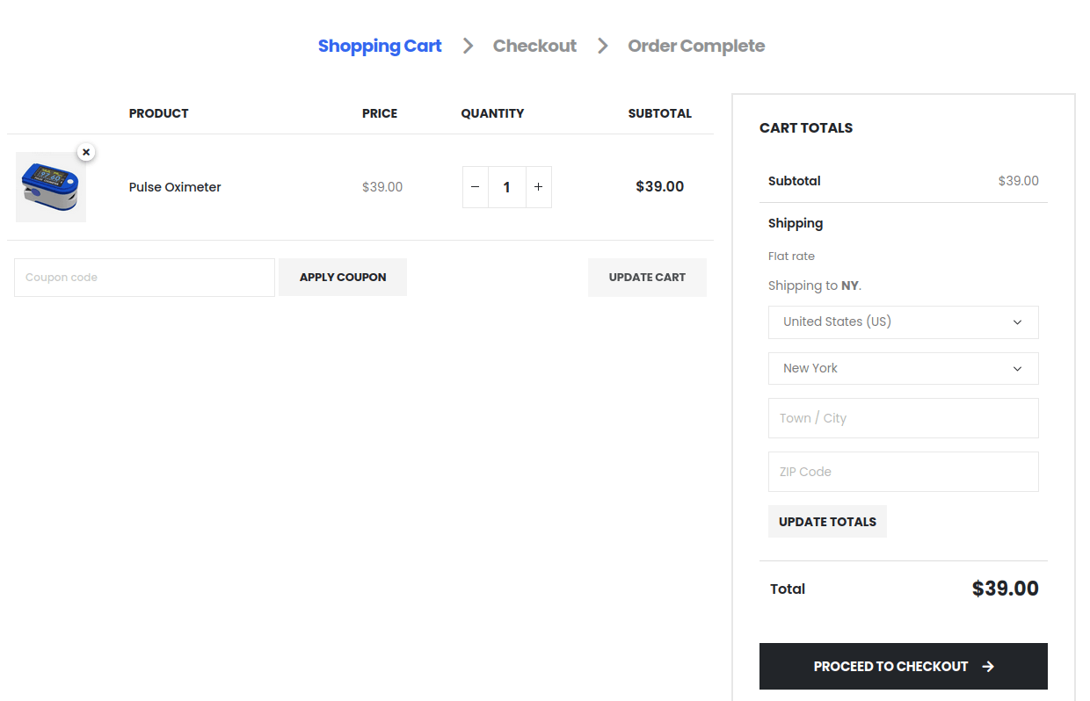This screenshot has height=701, width=1090.
Task: Select the Checkout breadcrumb step
Action: click(x=534, y=46)
